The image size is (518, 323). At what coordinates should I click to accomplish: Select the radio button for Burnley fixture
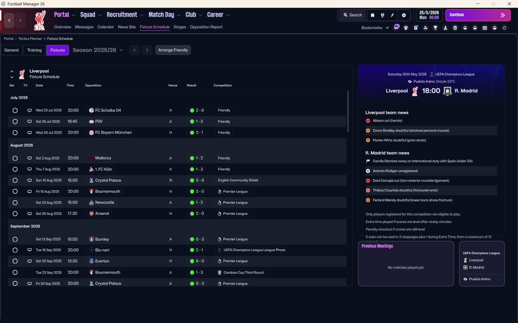click(15, 239)
